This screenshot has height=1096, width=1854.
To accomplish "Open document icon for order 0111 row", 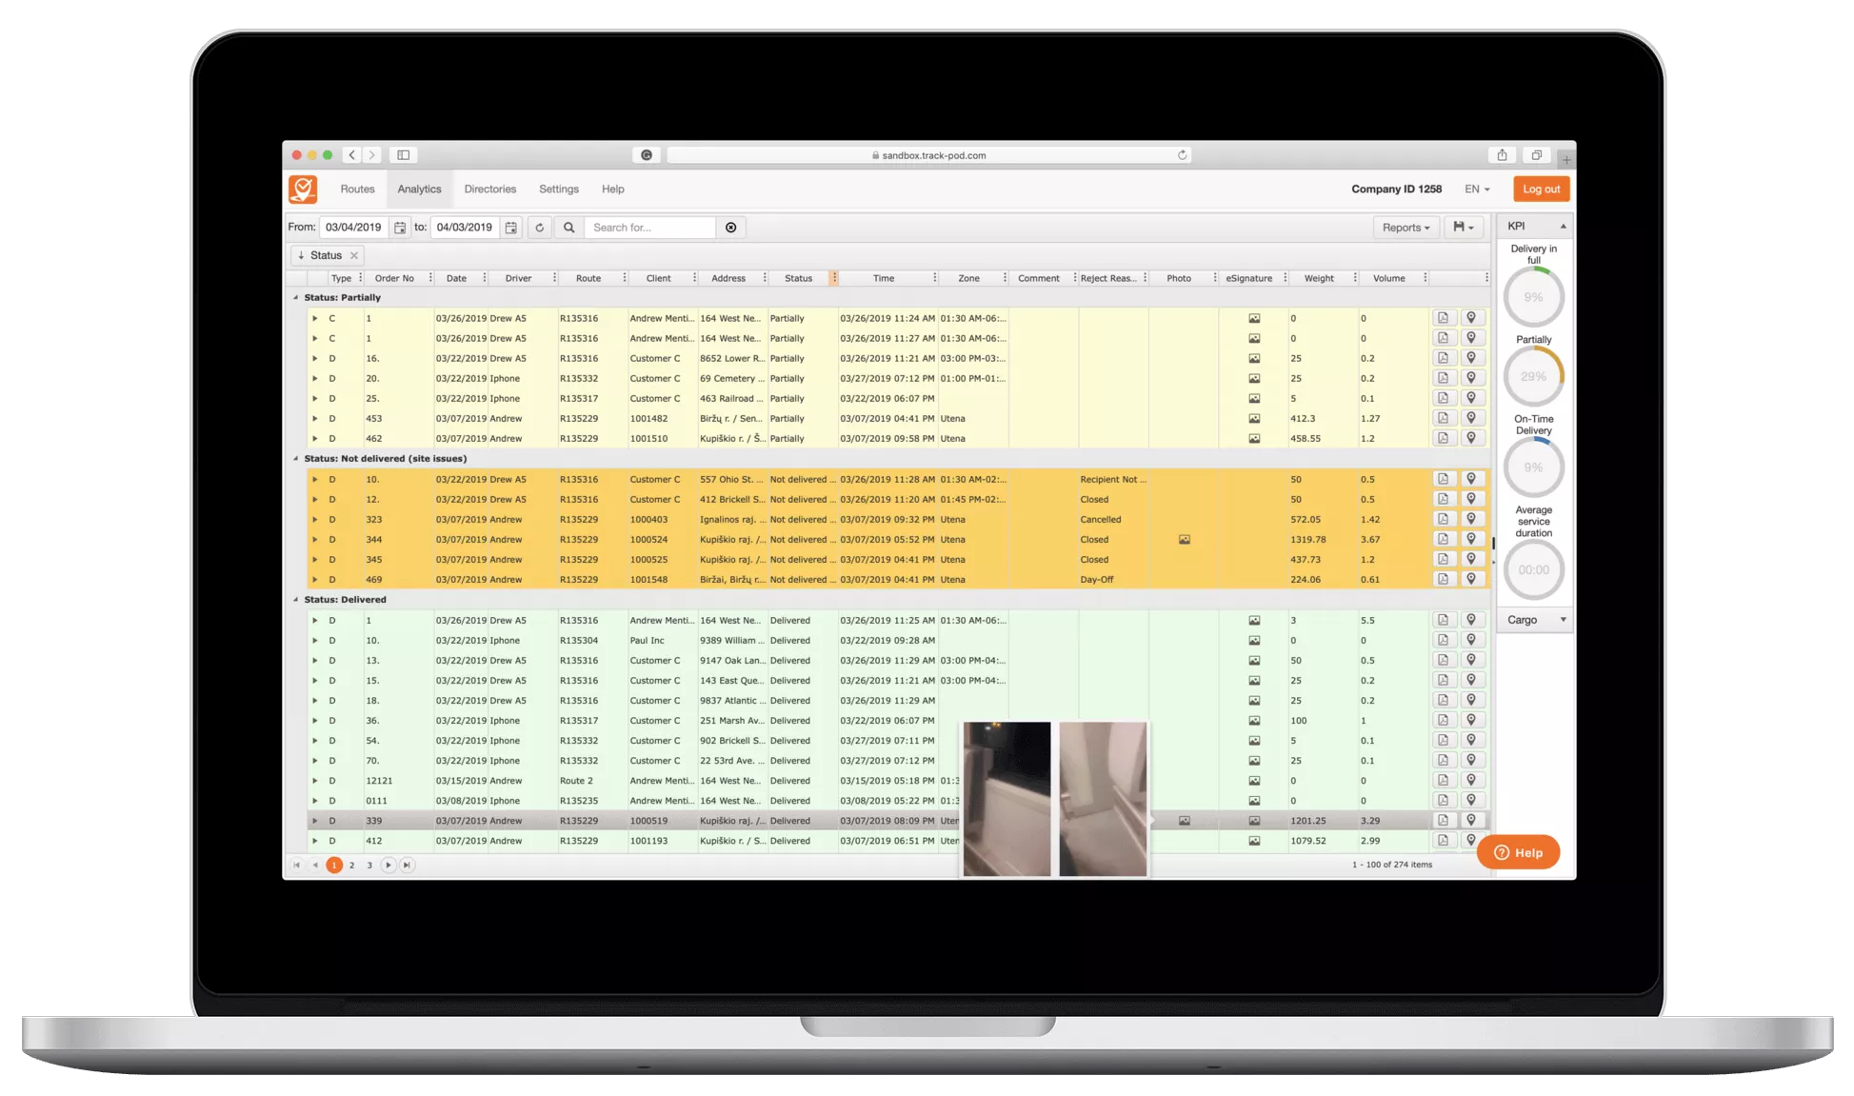I will pos(1443,800).
